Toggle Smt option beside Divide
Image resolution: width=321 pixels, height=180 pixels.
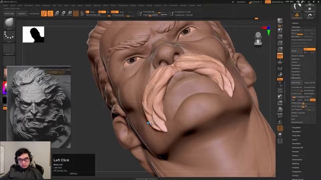pyautogui.click(x=309, y=49)
